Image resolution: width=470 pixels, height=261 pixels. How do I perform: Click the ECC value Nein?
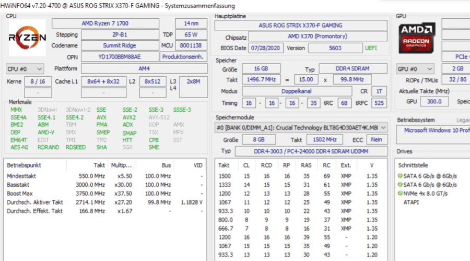point(377,139)
